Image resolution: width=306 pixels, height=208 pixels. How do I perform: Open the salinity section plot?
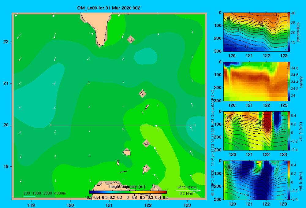point(256,82)
